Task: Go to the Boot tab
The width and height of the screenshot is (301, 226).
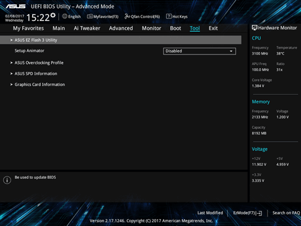Action: click(x=175, y=28)
